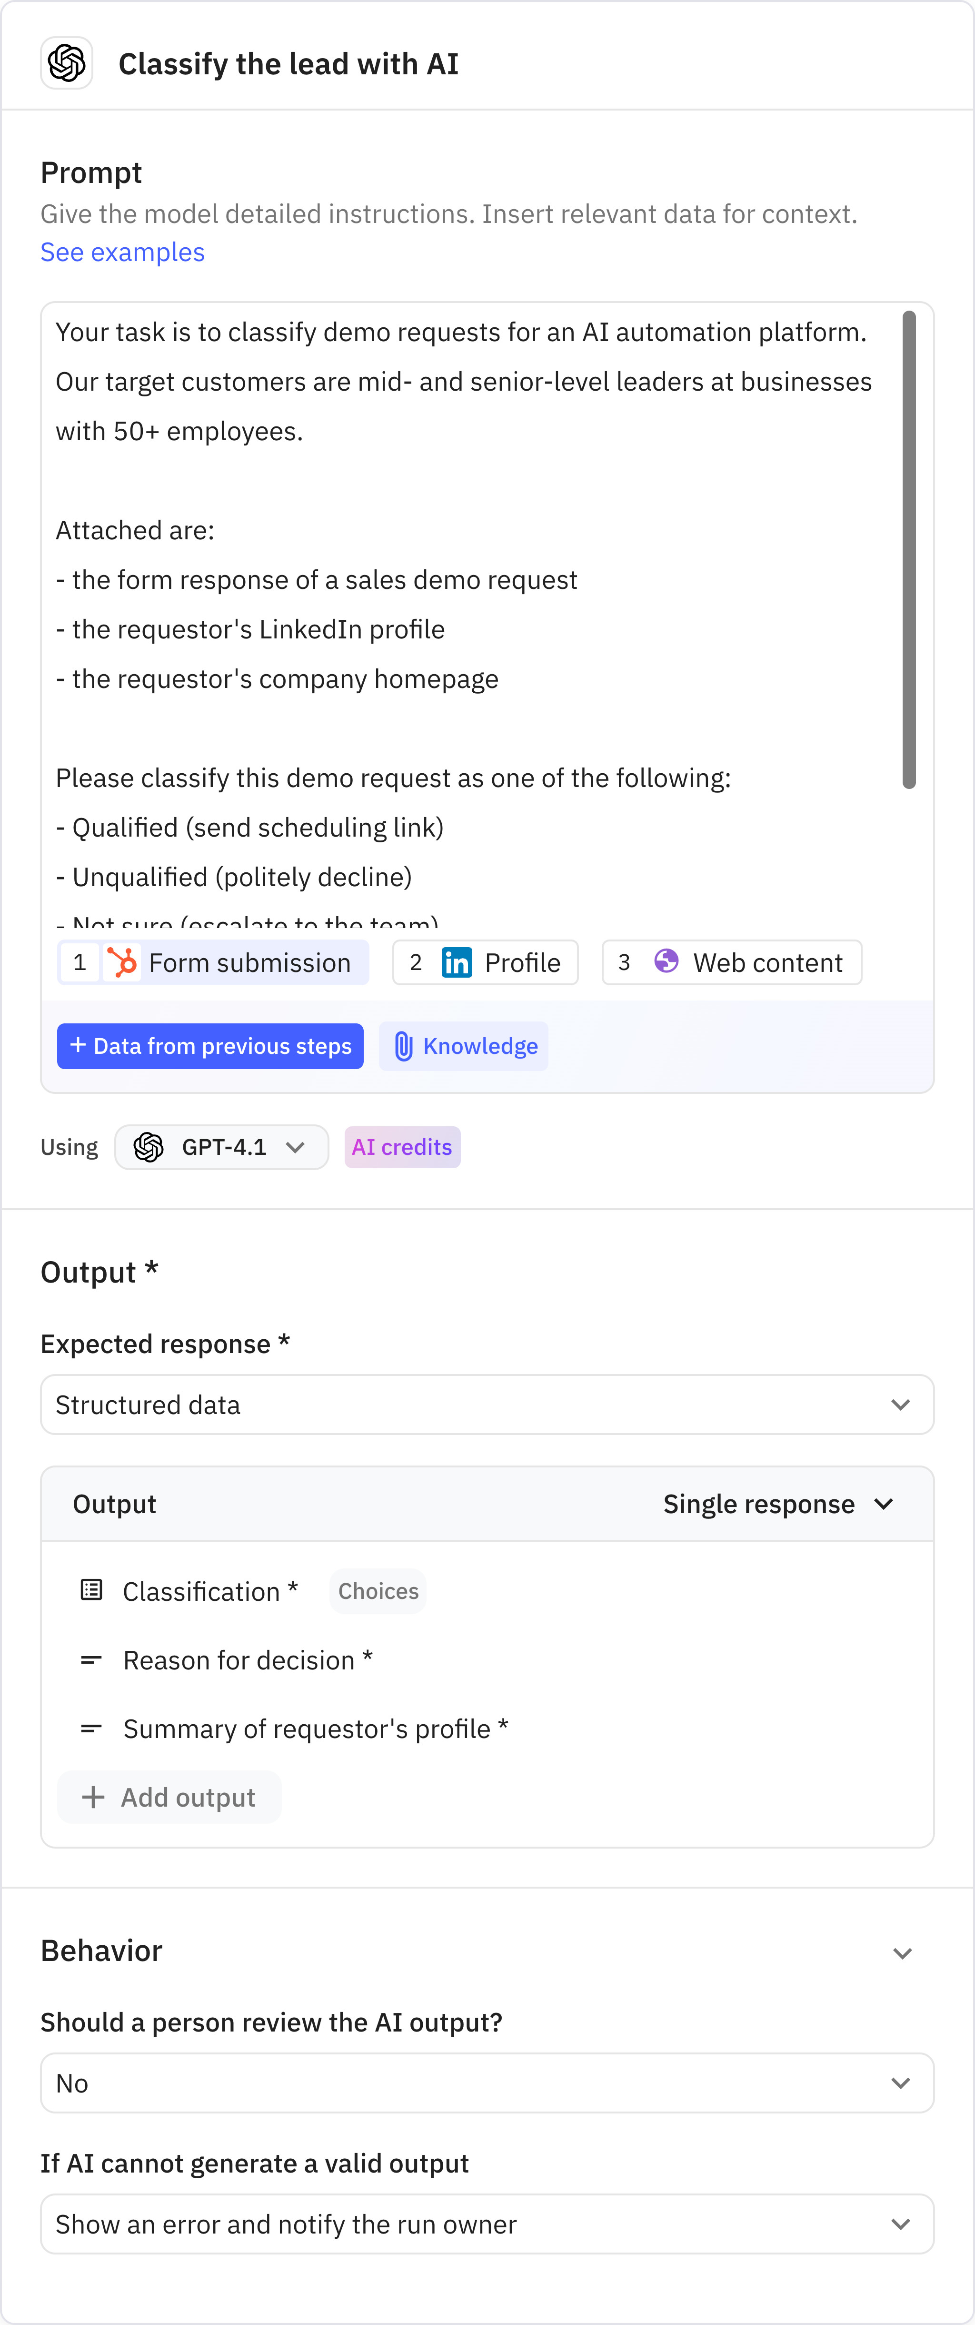Open Knowledge via the paperclip icon
This screenshot has width=975, height=2325.
tap(404, 1046)
